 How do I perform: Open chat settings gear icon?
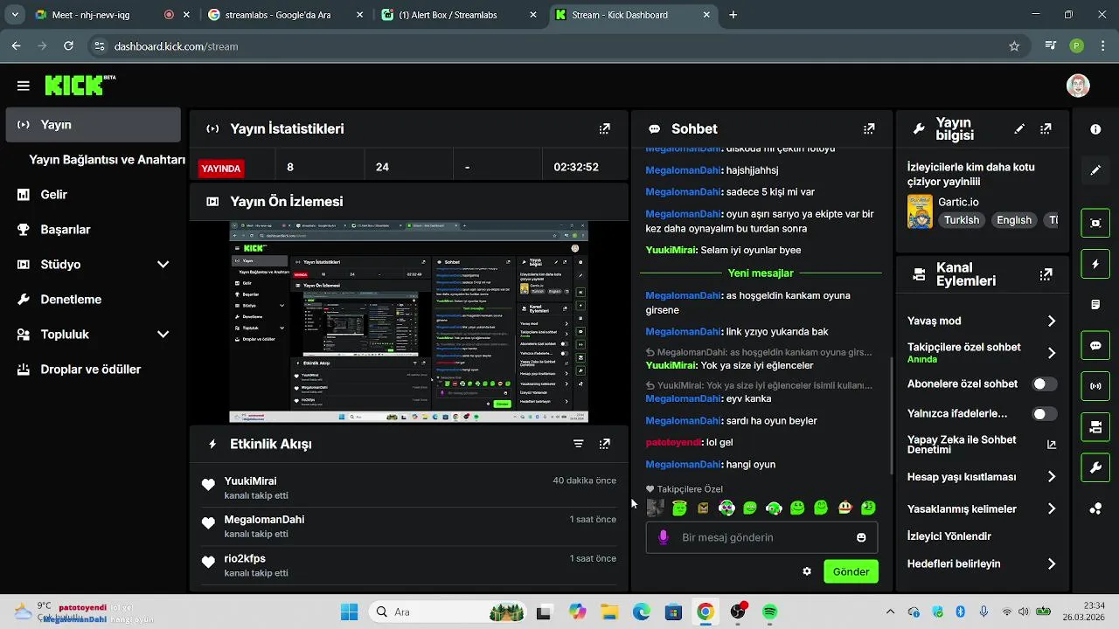pos(807,571)
